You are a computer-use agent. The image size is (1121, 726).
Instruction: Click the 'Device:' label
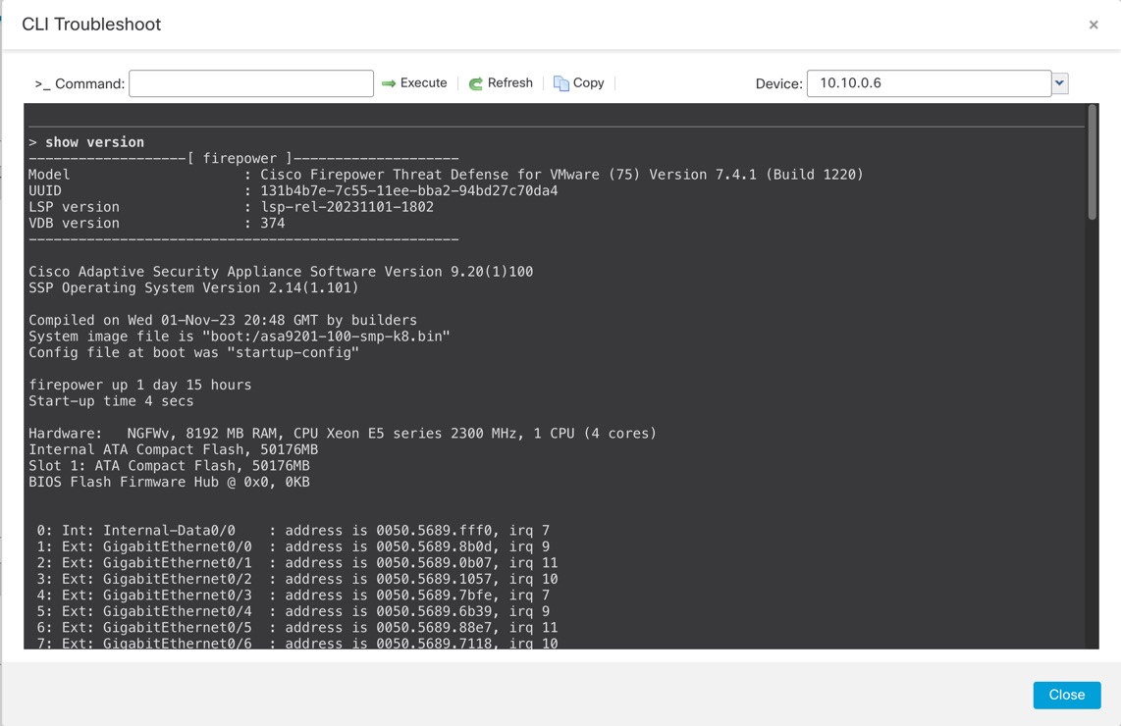pyautogui.click(x=779, y=83)
